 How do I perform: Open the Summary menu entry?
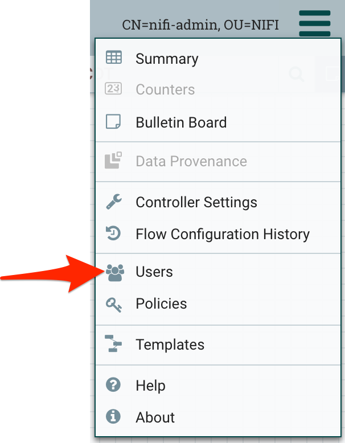[167, 59]
